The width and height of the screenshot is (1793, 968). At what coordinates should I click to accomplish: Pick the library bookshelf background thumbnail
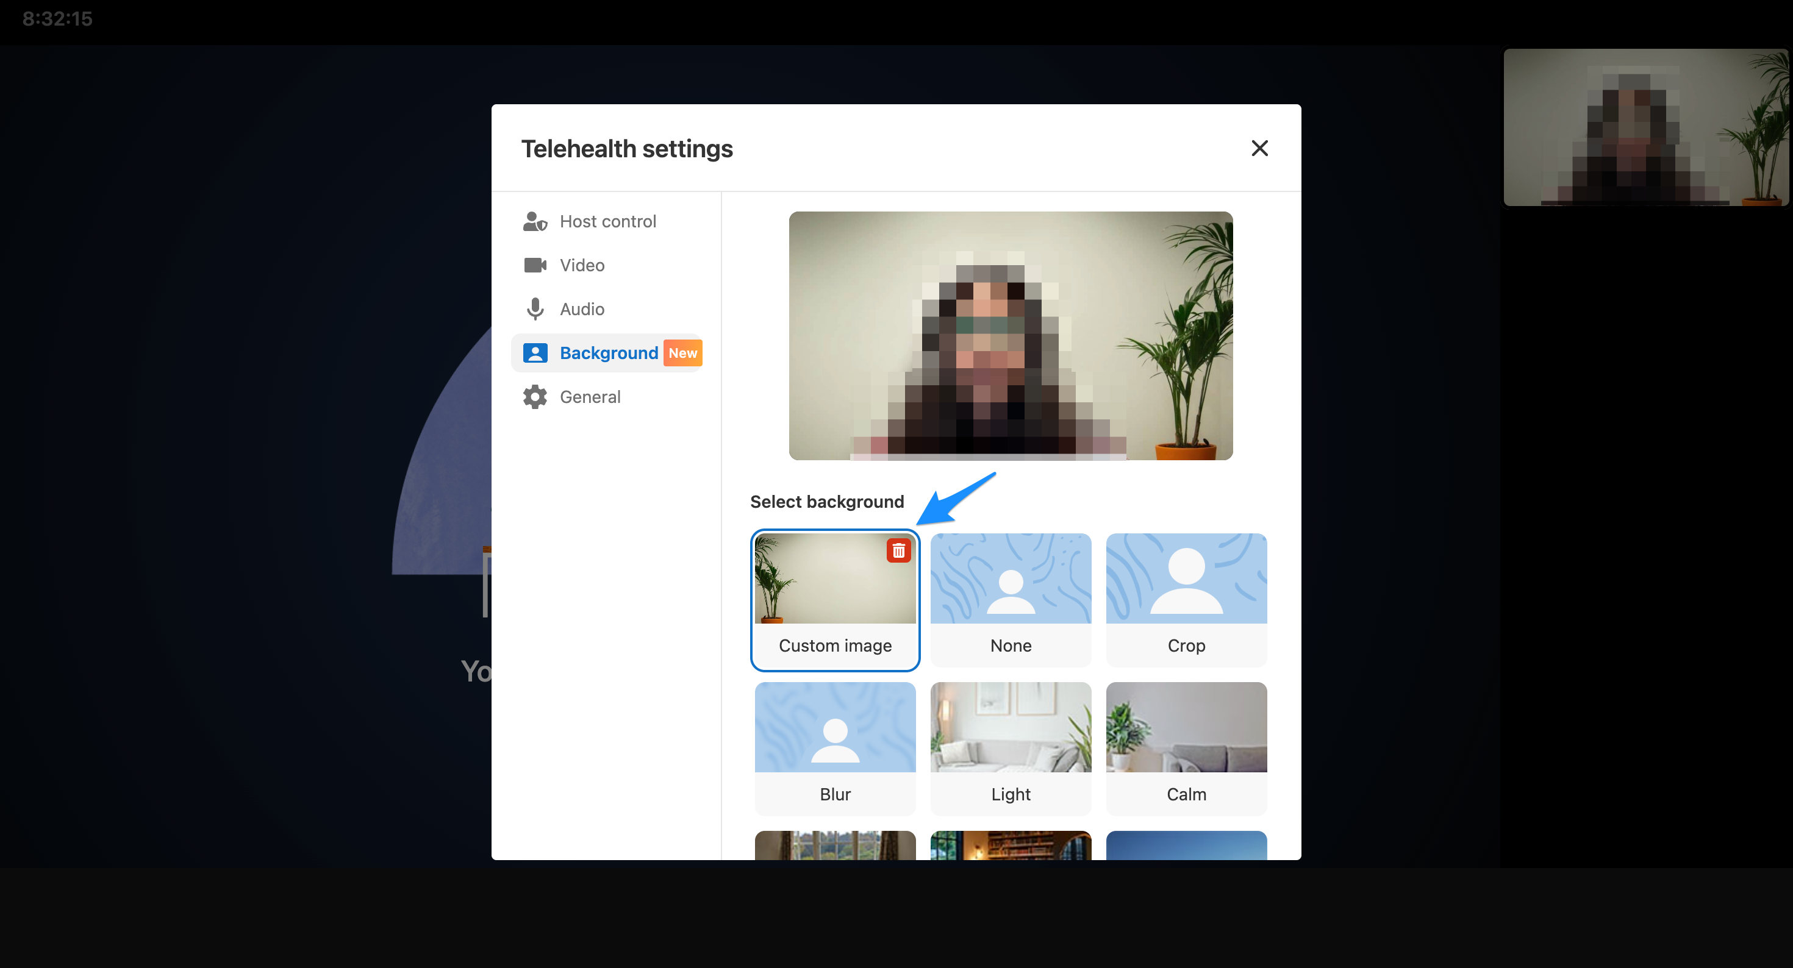(1011, 845)
